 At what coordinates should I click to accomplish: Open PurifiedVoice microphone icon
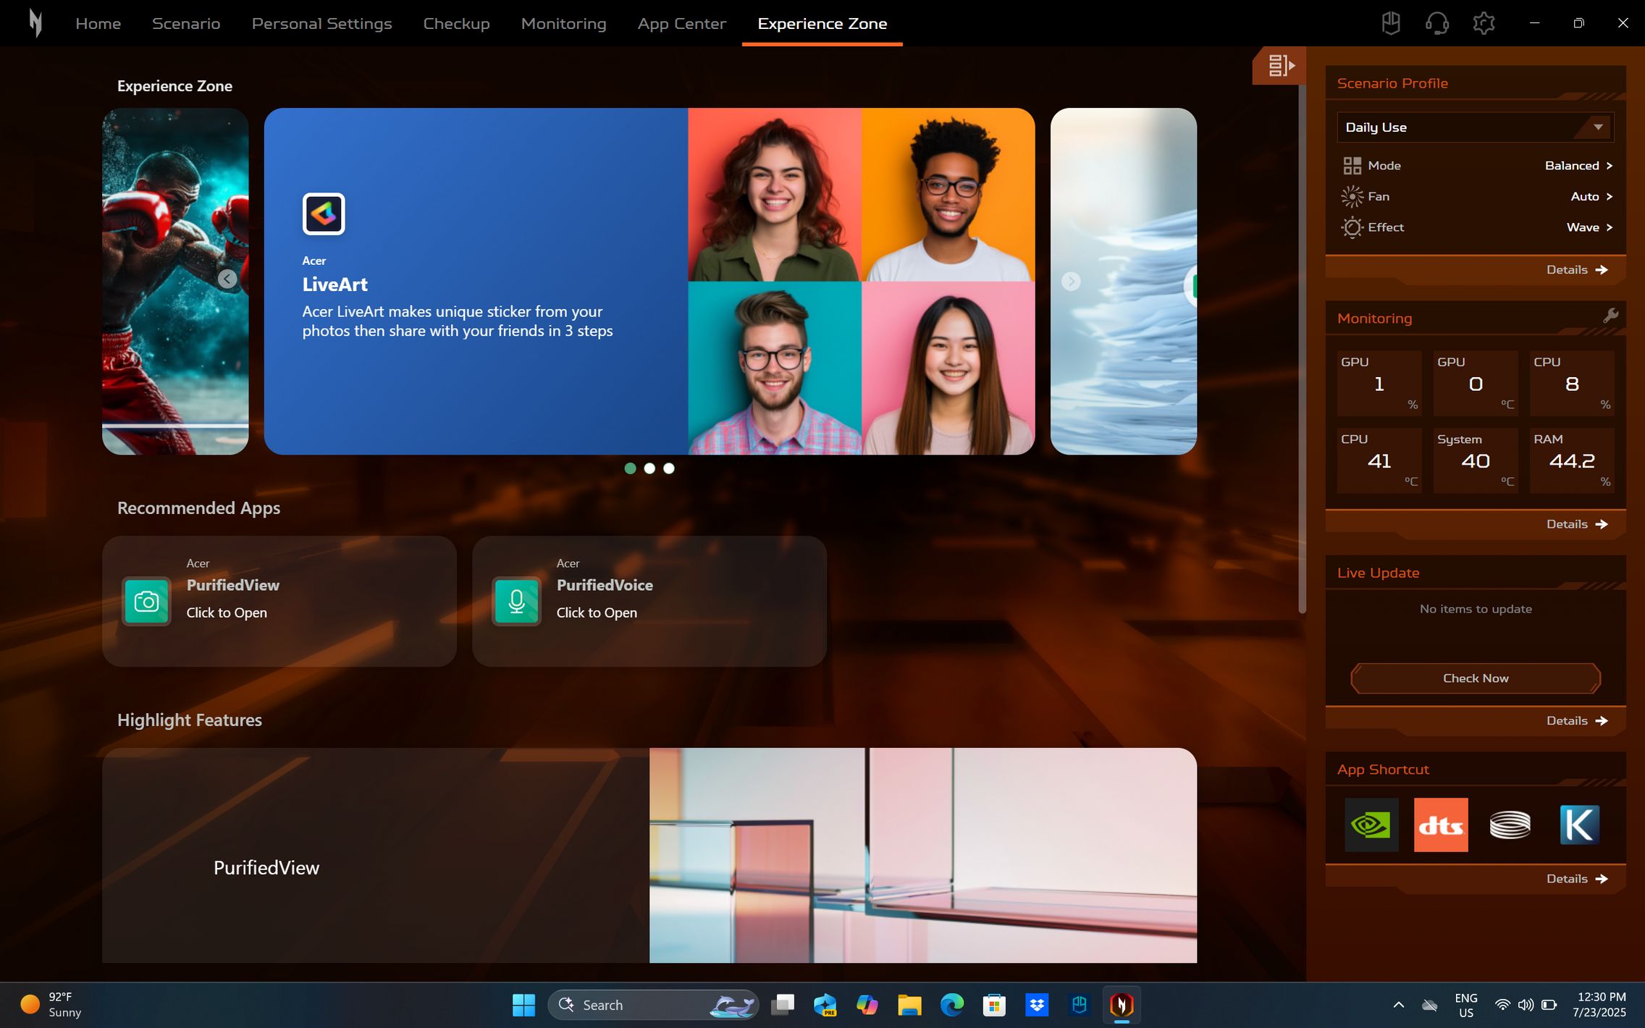[x=516, y=601]
